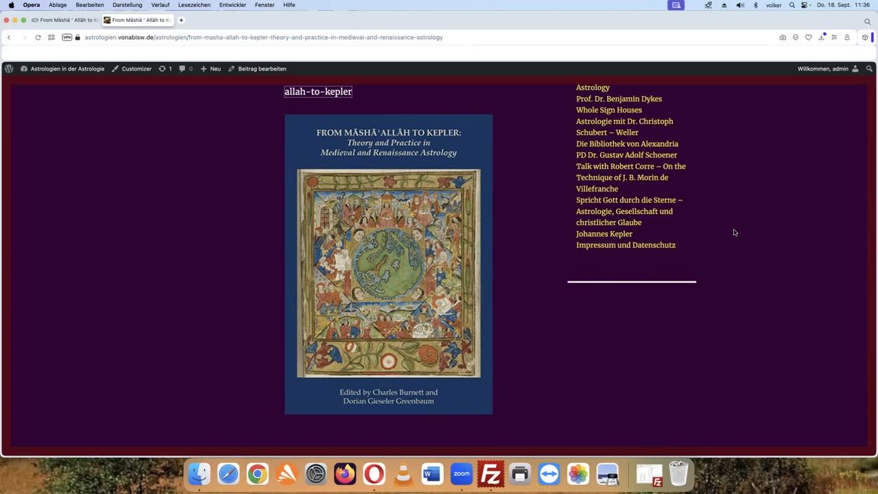This screenshot has width=878, height=494.
Task: Toggle the VPN badge in address bar
Action: click(67, 37)
